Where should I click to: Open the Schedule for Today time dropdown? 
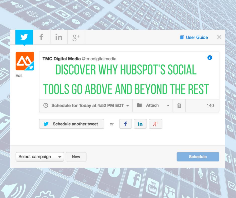pyautogui.click(x=86, y=106)
